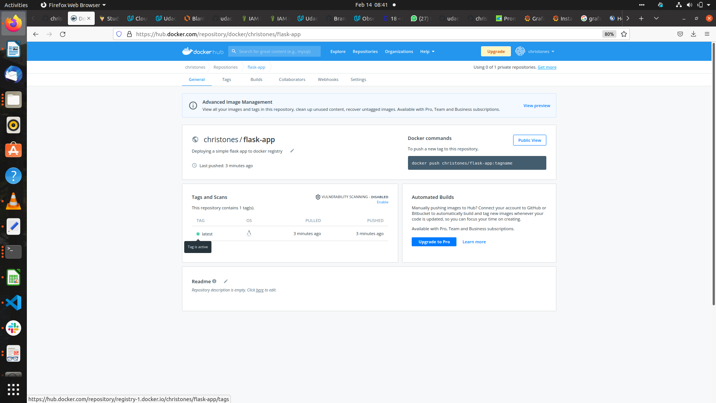Image resolution: width=716 pixels, height=403 pixels.
Task: Bookmark this page with star icon
Action: [x=624, y=34]
